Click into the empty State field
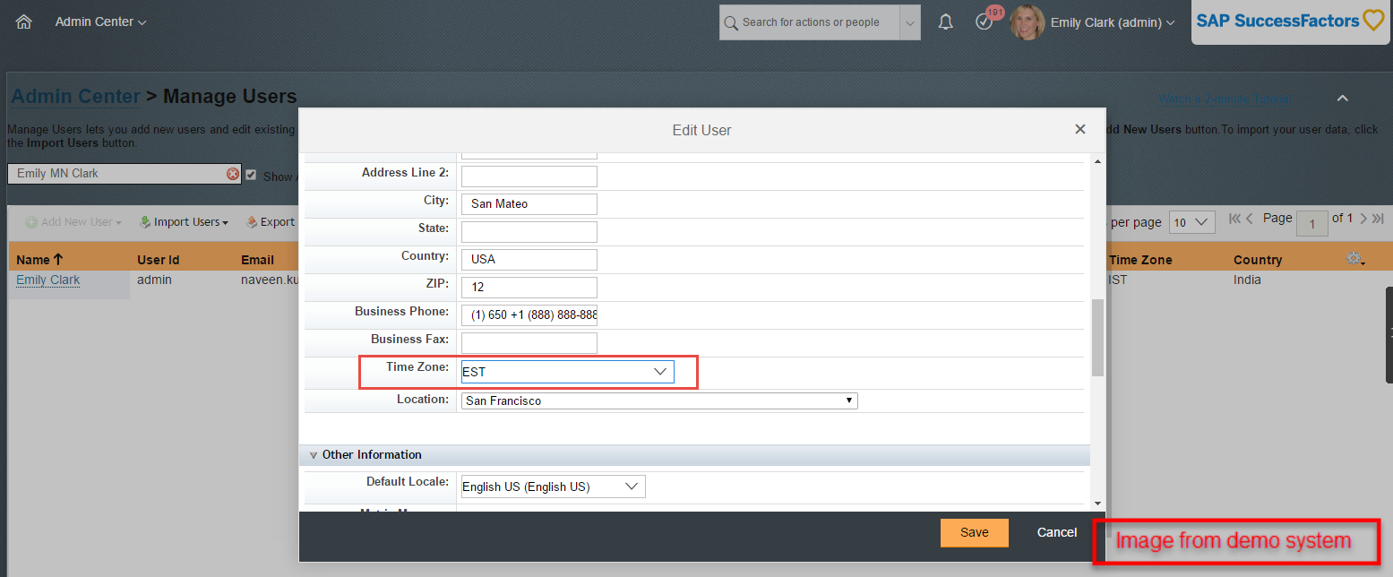 pyautogui.click(x=529, y=232)
